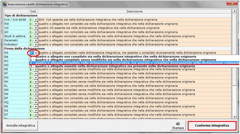Image resolution: width=240 pixels, height=134 pixels.
Task: Open the RT row code dropdown
Action: pyautogui.click(x=36, y=115)
